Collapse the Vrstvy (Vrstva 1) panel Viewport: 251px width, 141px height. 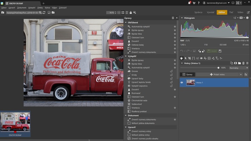182,63
